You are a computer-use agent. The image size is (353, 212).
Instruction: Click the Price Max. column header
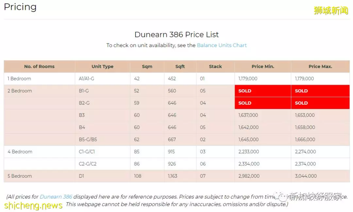pos(320,66)
